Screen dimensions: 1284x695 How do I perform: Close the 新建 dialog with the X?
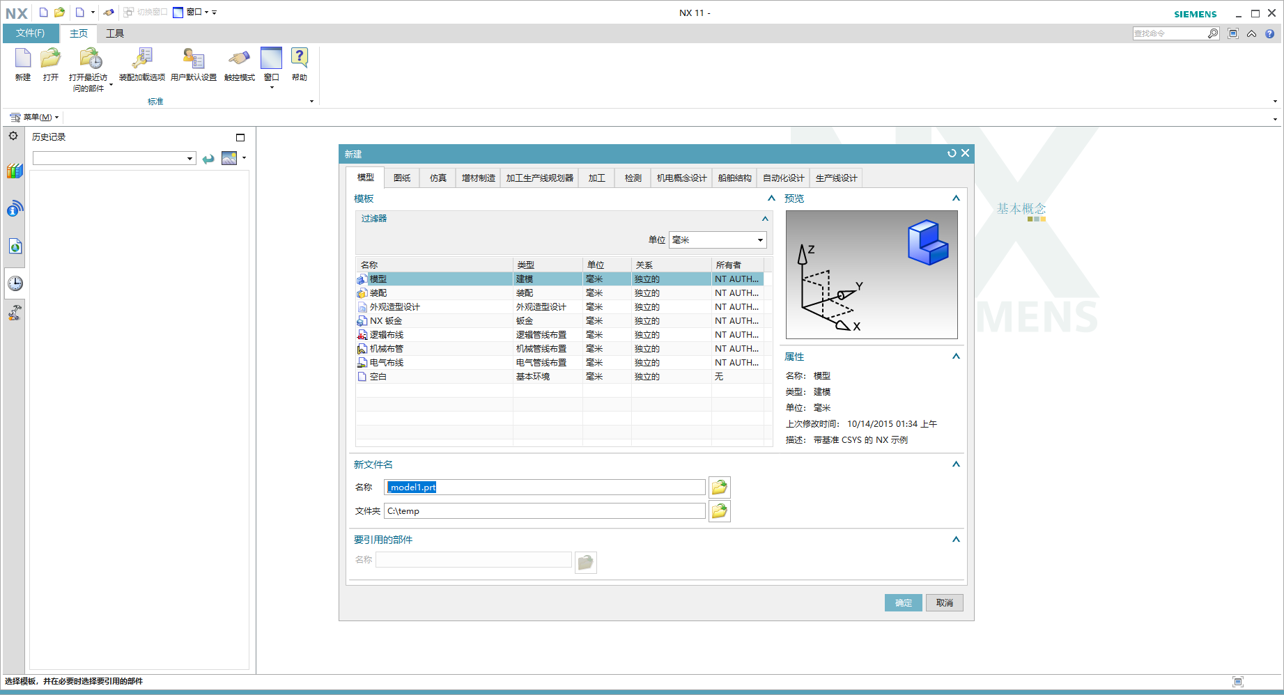(965, 153)
